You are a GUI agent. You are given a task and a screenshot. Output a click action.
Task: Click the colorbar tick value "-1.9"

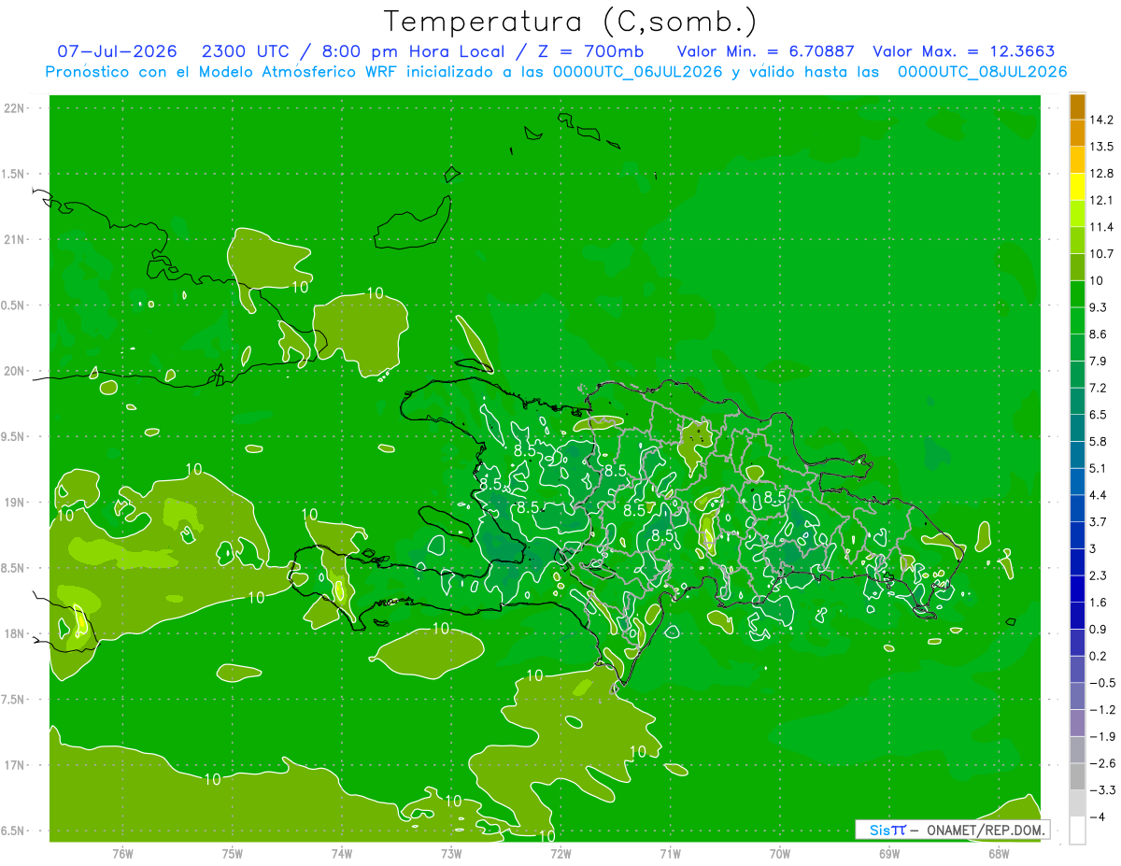point(1102,736)
